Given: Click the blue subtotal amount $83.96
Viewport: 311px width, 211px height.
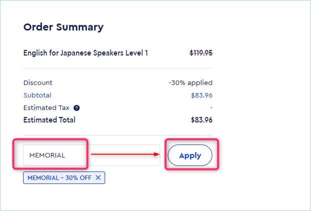Looking at the screenshot, I should click(x=202, y=95).
